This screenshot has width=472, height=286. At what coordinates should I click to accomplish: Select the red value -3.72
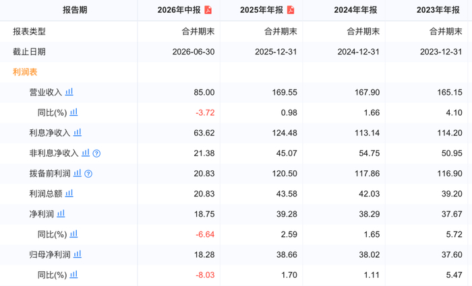205,112
